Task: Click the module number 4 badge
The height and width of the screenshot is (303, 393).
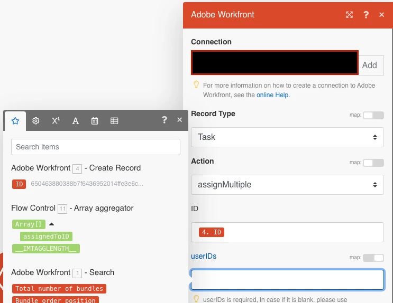Action: click(77, 168)
